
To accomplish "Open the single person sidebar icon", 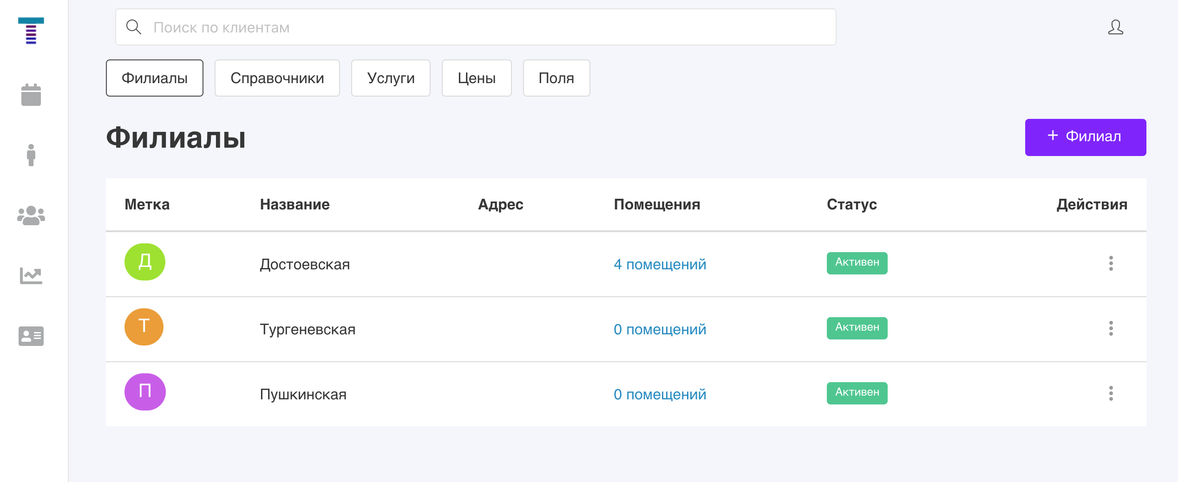I will (31, 155).
